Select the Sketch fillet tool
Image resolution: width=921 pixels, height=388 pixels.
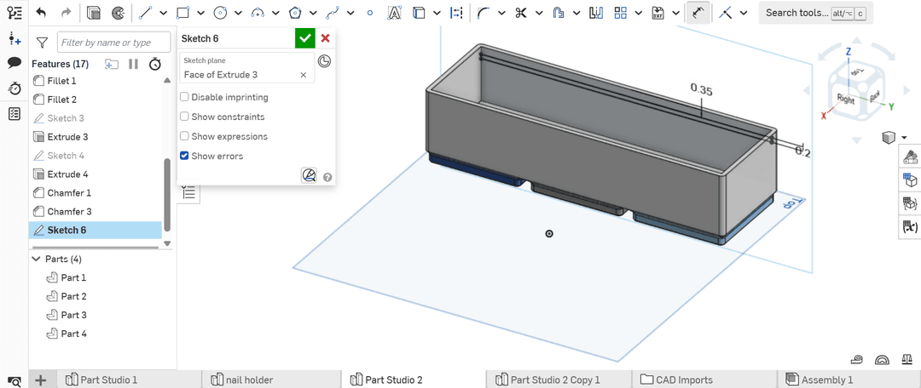(x=483, y=12)
